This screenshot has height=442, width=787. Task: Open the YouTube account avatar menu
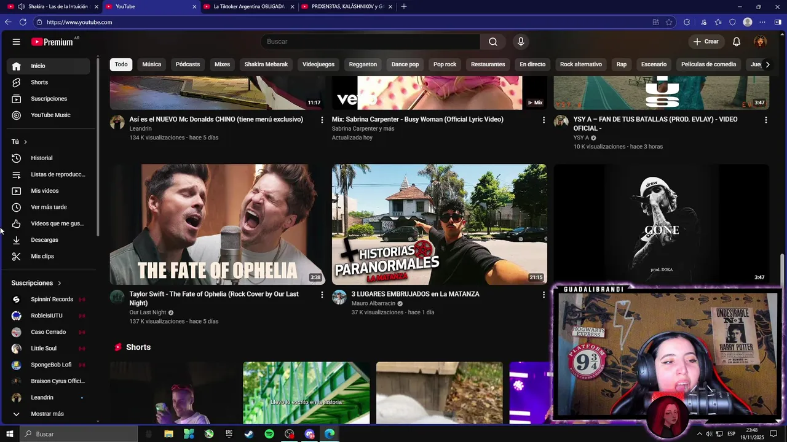coord(761,42)
